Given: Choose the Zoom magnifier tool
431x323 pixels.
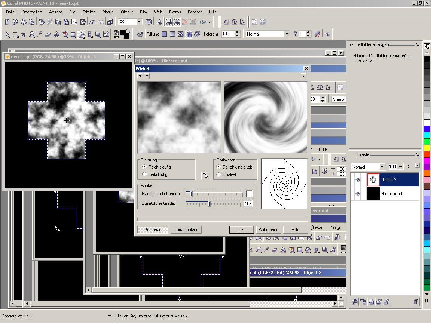Looking at the screenshot, I should tap(32, 34).
